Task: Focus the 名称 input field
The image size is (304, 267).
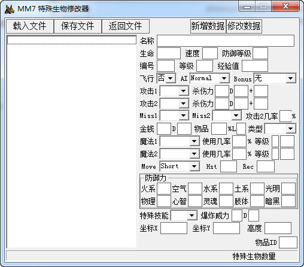Action: tap(226, 41)
